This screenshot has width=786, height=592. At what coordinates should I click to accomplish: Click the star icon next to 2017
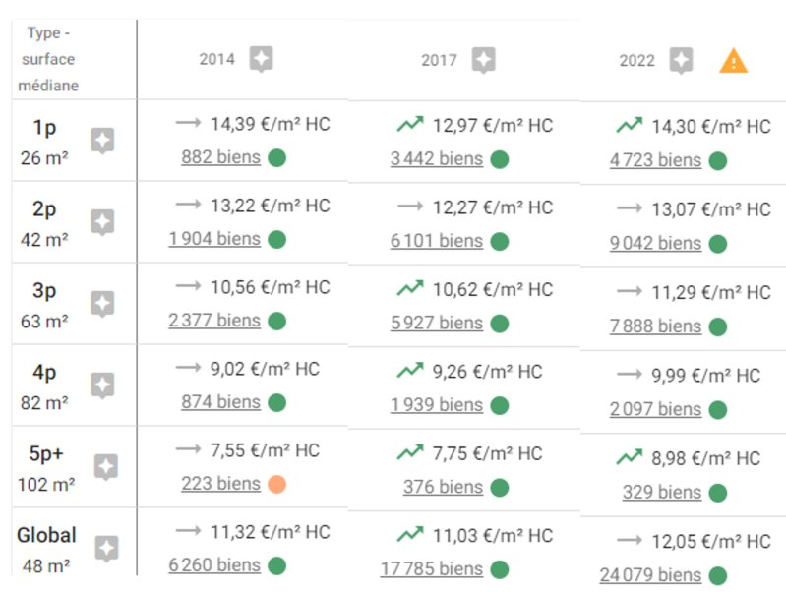(483, 60)
